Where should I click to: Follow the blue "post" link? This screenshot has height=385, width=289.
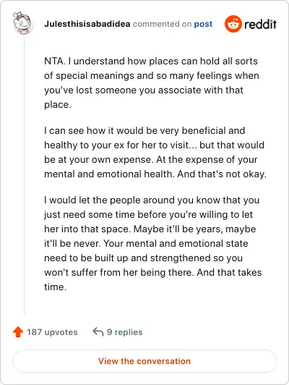[x=203, y=24]
